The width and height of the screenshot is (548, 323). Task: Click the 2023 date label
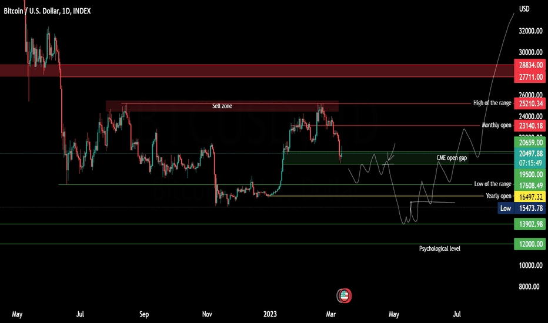tap(270, 314)
